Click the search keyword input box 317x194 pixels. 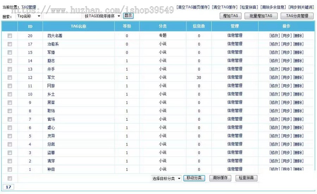pos(62,16)
